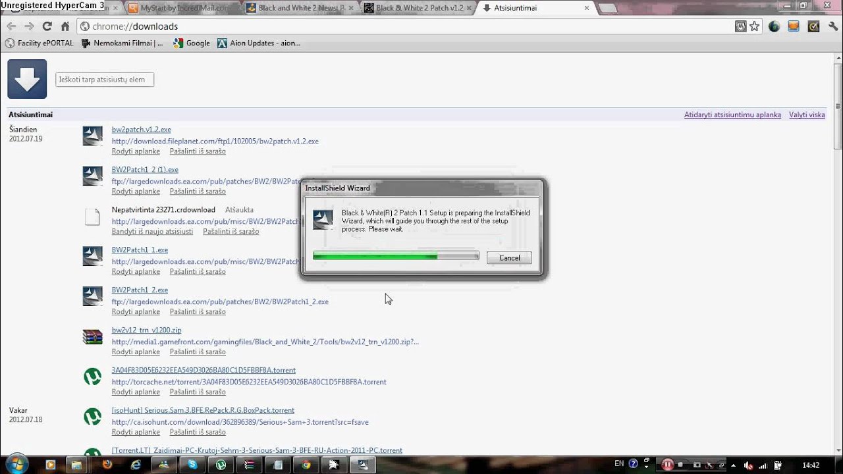Image resolution: width=843 pixels, height=474 pixels.
Task: Click Valyti viską link
Action: pyautogui.click(x=807, y=115)
